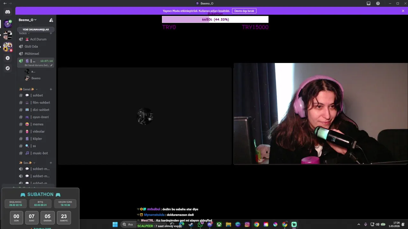
Task: Open Xbox app from taskbar
Action: coord(219,225)
